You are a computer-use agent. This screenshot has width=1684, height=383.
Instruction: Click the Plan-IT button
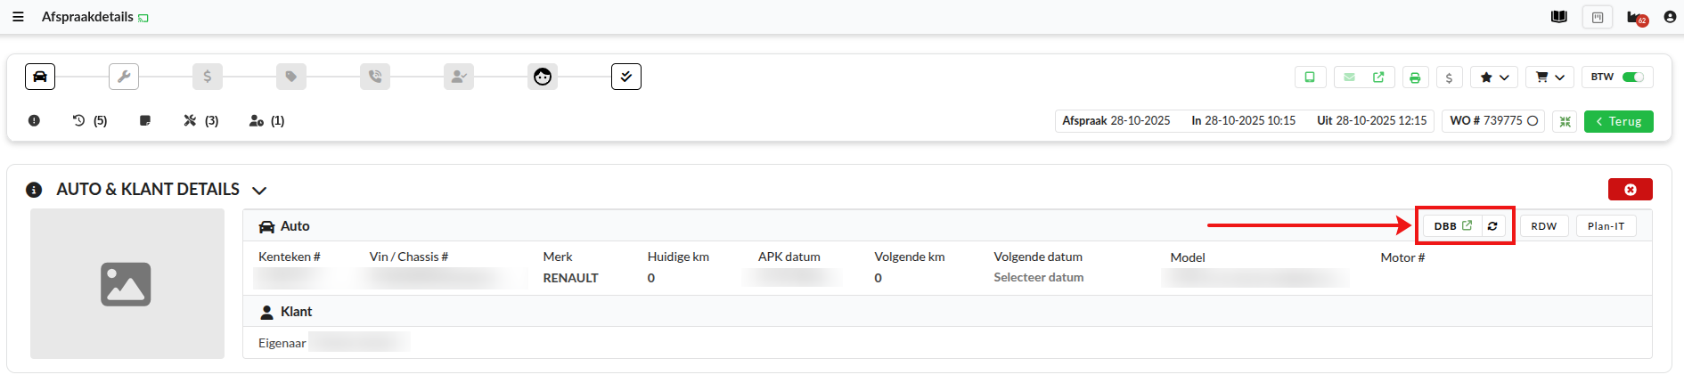(1606, 226)
